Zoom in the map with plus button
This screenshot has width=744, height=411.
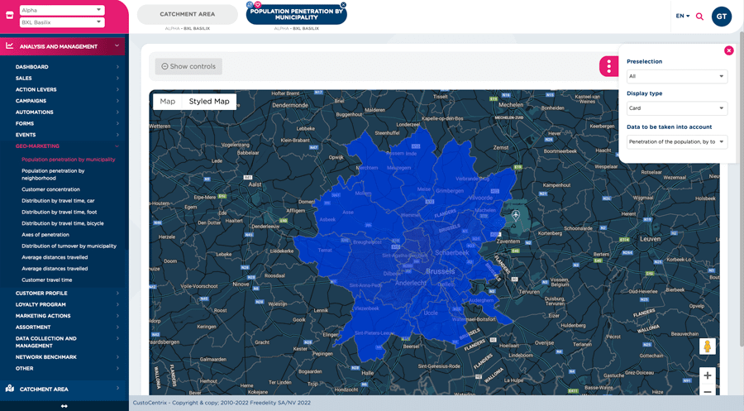pos(707,375)
